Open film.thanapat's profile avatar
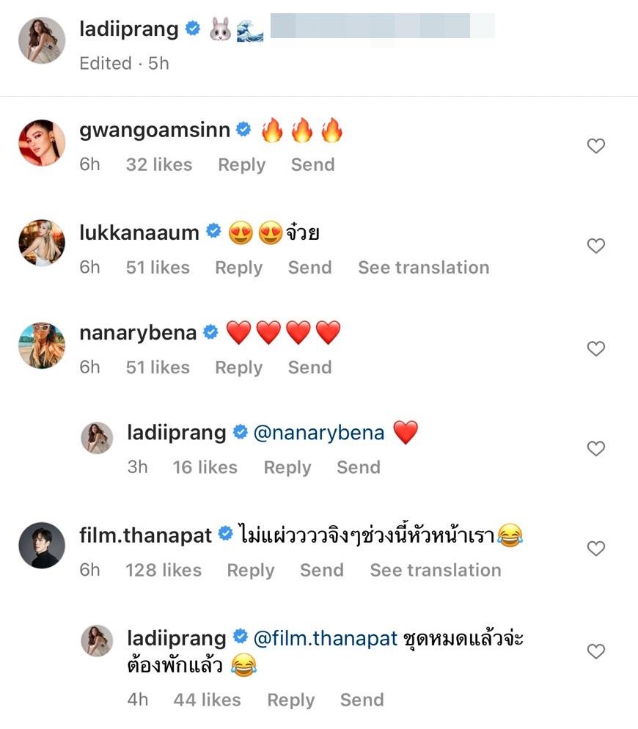The width and height of the screenshot is (638, 729). [42, 546]
